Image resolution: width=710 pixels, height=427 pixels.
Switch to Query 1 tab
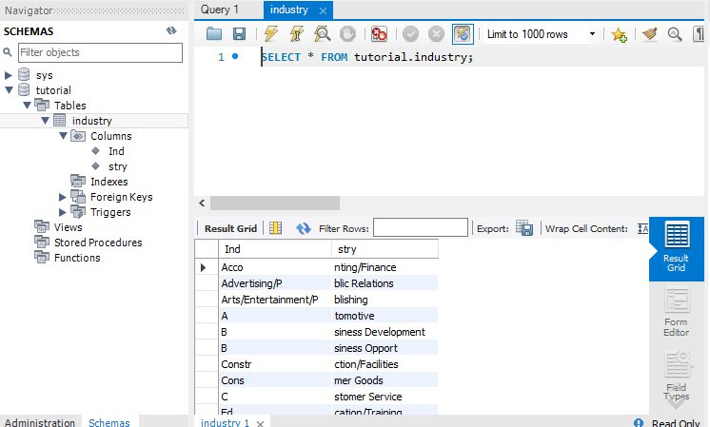220,10
